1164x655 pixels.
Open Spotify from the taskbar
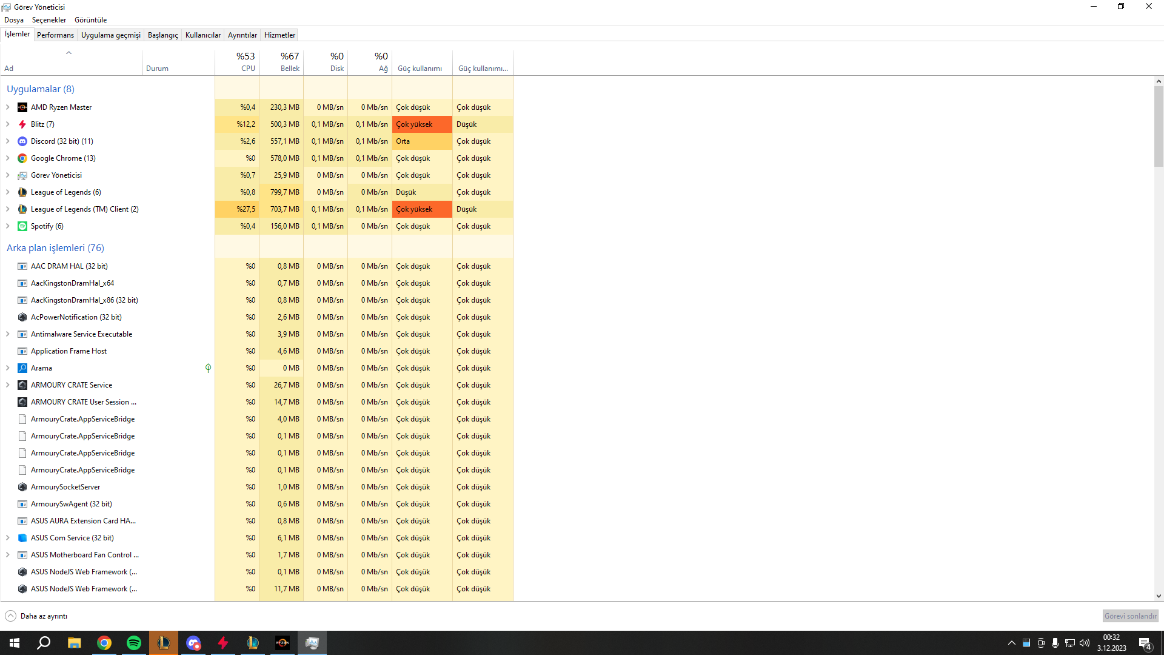[133, 643]
